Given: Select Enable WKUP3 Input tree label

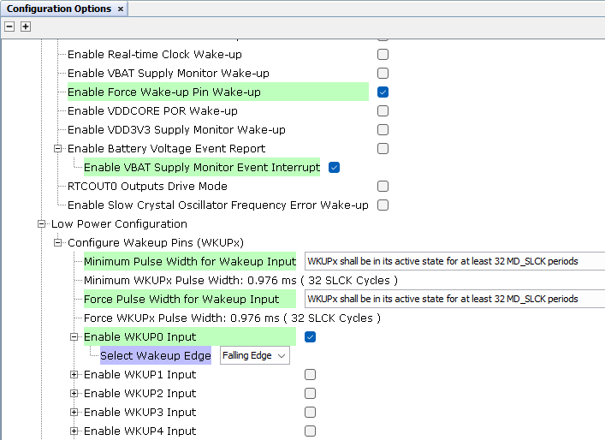Looking at the screenshot, I should click(139, 413).
